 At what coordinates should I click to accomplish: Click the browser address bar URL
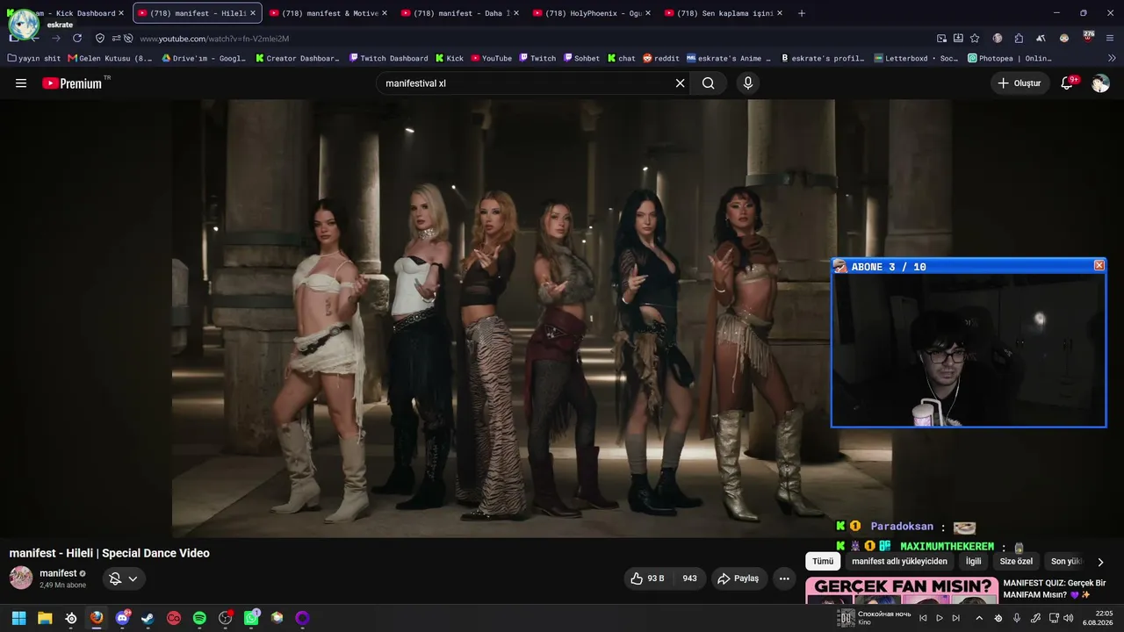click(214, 39)
